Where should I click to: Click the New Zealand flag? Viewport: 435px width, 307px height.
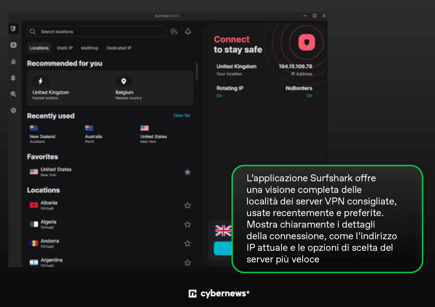coord(34,128)
